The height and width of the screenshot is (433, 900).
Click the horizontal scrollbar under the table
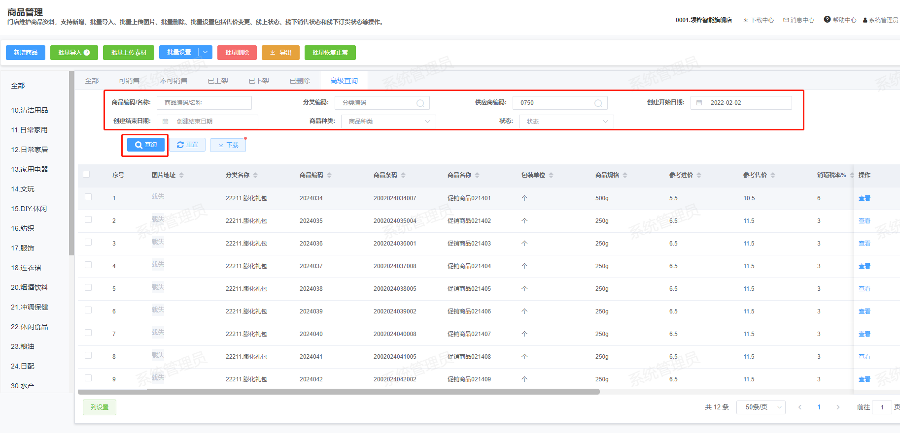pyautogui.click(x=339, y=392)
